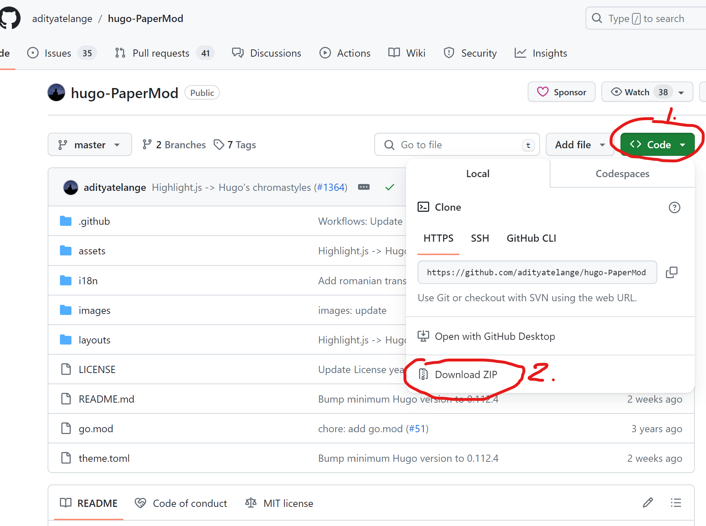Open the Insights tab
This screenshot has height=526, width=706.
(x=541, y=53)
